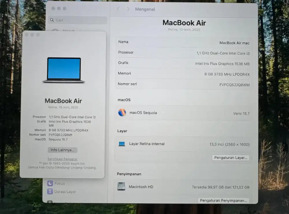Click the Macintosh HD drive icon

pos(121,187)
